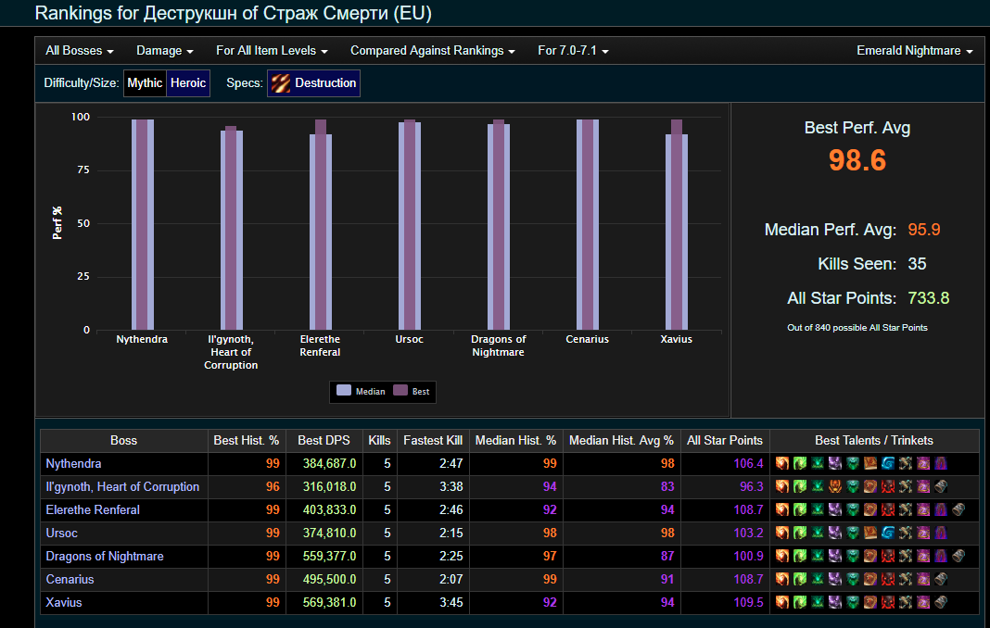Open the Nythendra boss link

click(73, 463)
